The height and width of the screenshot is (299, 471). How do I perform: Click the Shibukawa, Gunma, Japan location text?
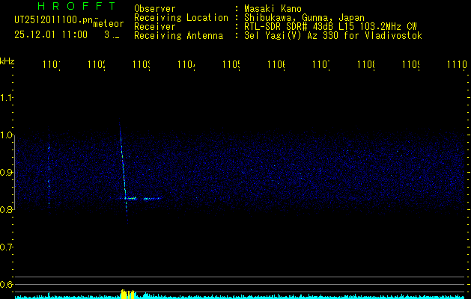pyautogui.click(x=306, y=18)
